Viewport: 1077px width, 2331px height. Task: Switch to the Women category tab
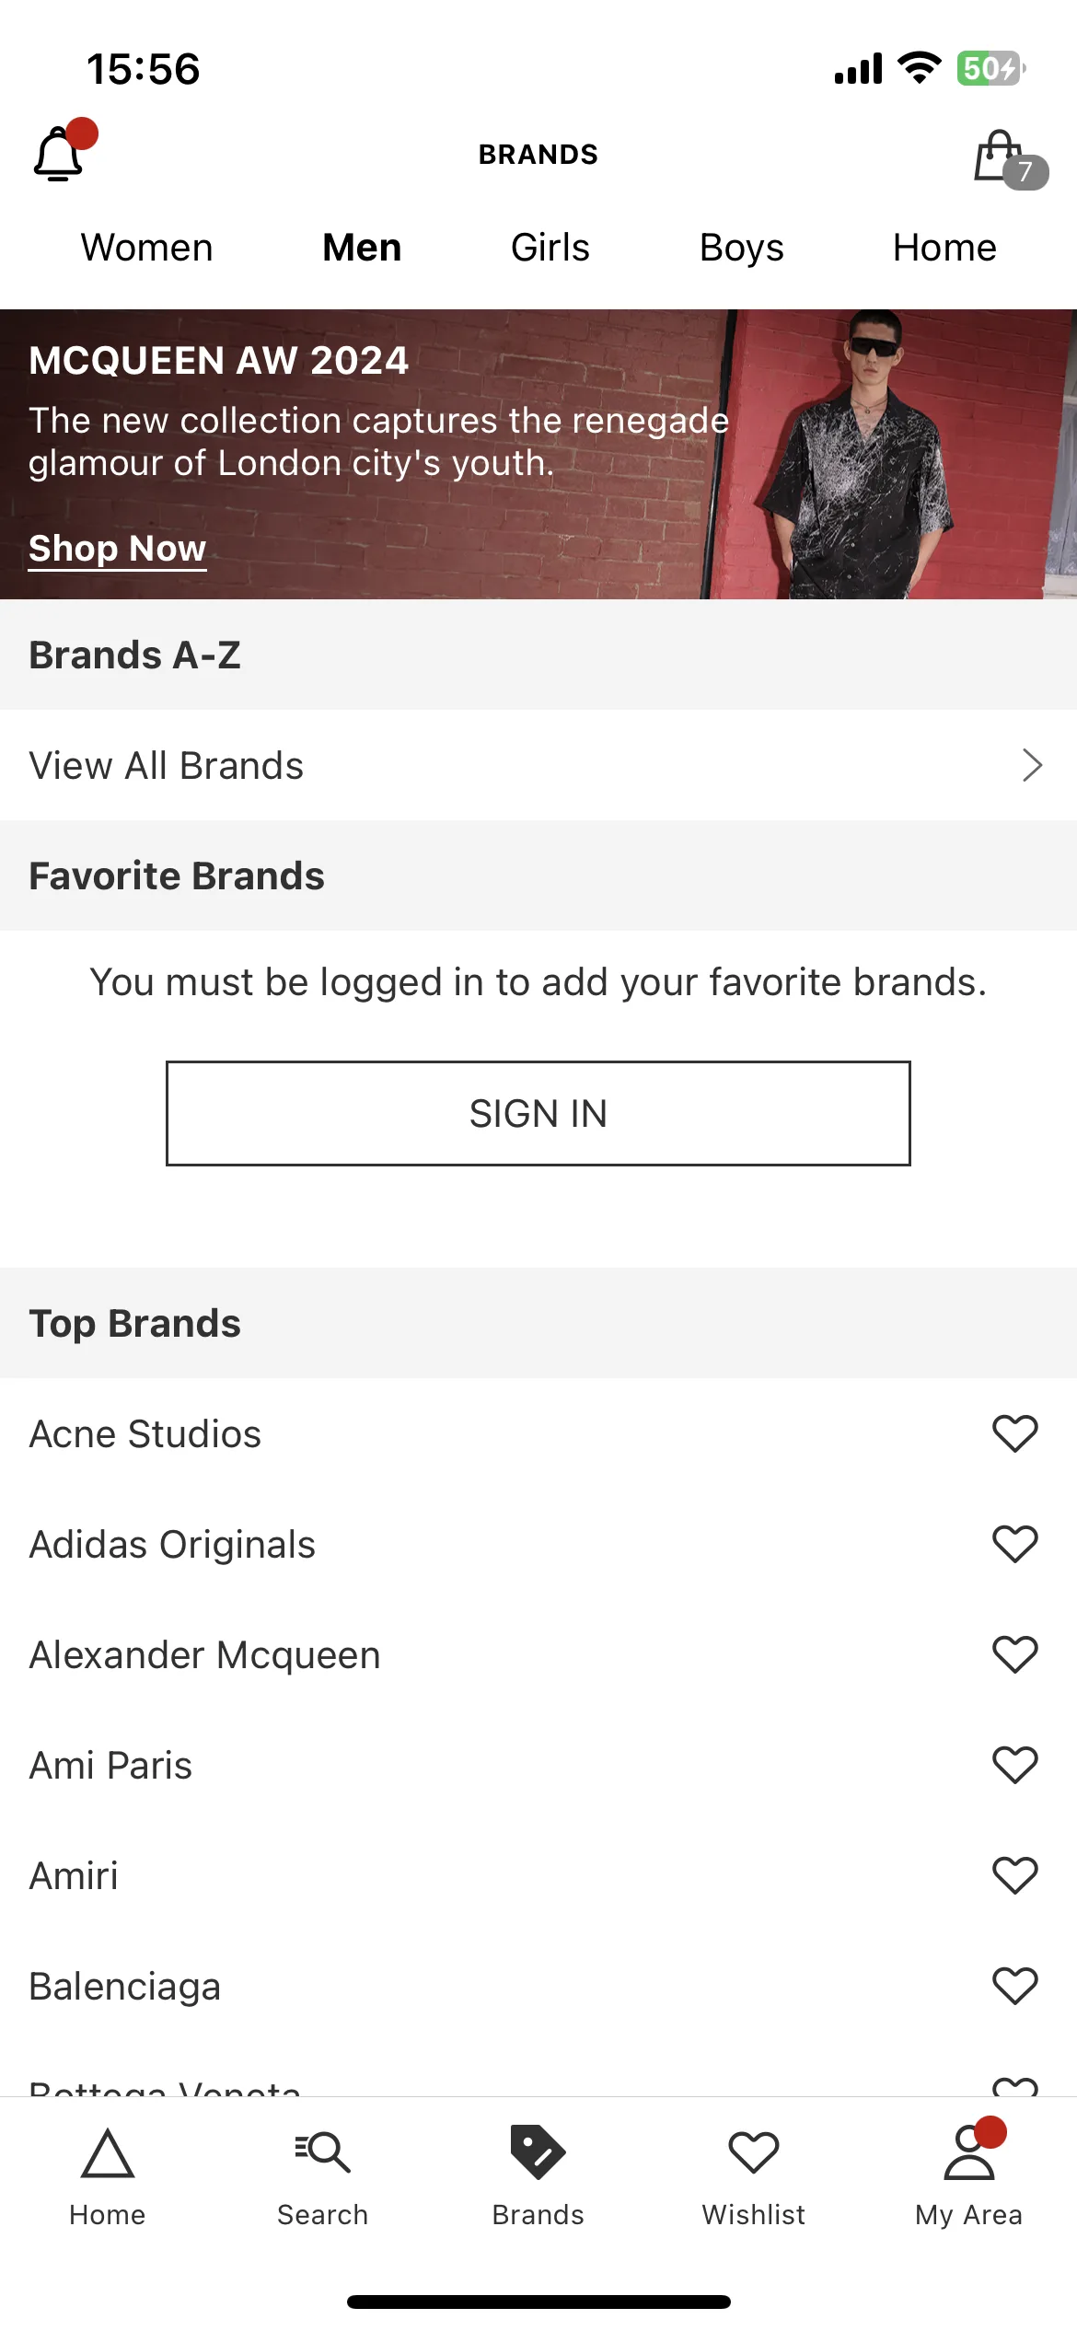click(x=147, y=248)
